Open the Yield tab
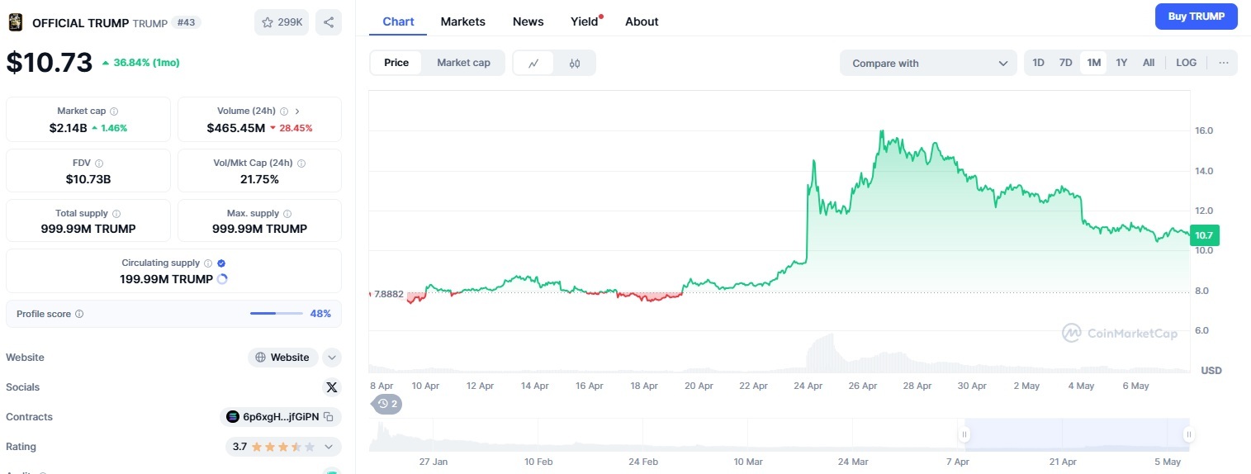 click(x=585, y=21)
